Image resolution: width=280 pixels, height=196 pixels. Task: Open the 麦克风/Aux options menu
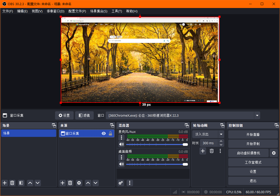[x=121, y=138]
